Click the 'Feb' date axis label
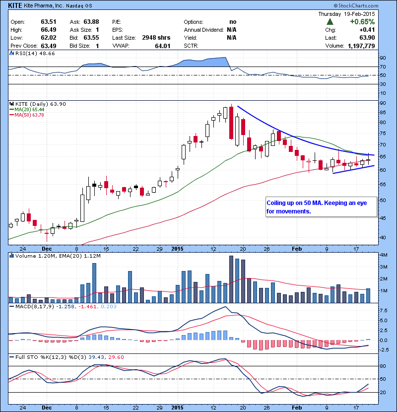This screenshot has width=397, height=412. (x=296, y=248)
